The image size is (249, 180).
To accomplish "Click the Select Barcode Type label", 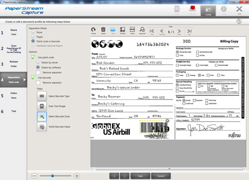I will click(x=59, y=96).
